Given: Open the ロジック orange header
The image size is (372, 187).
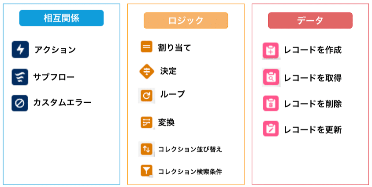Looking at the screenshot, I should [x=186, y=21].
